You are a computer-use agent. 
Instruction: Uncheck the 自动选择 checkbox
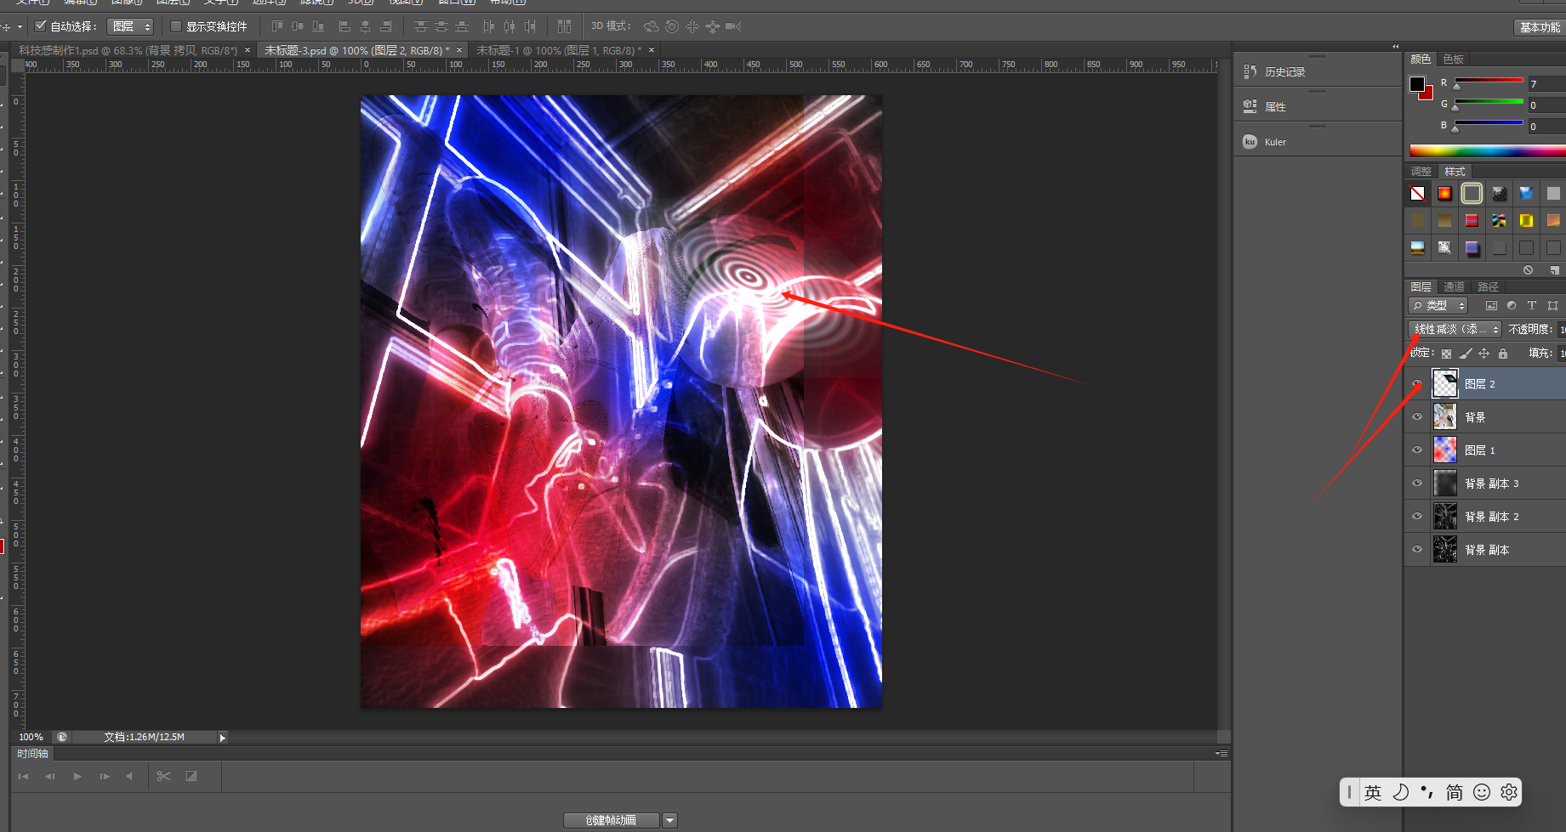pos(40,26)
